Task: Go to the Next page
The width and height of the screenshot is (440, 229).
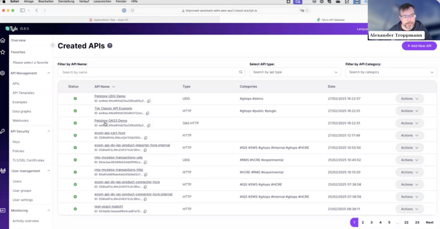Action: pyautogui.click(x=430, y=222)
